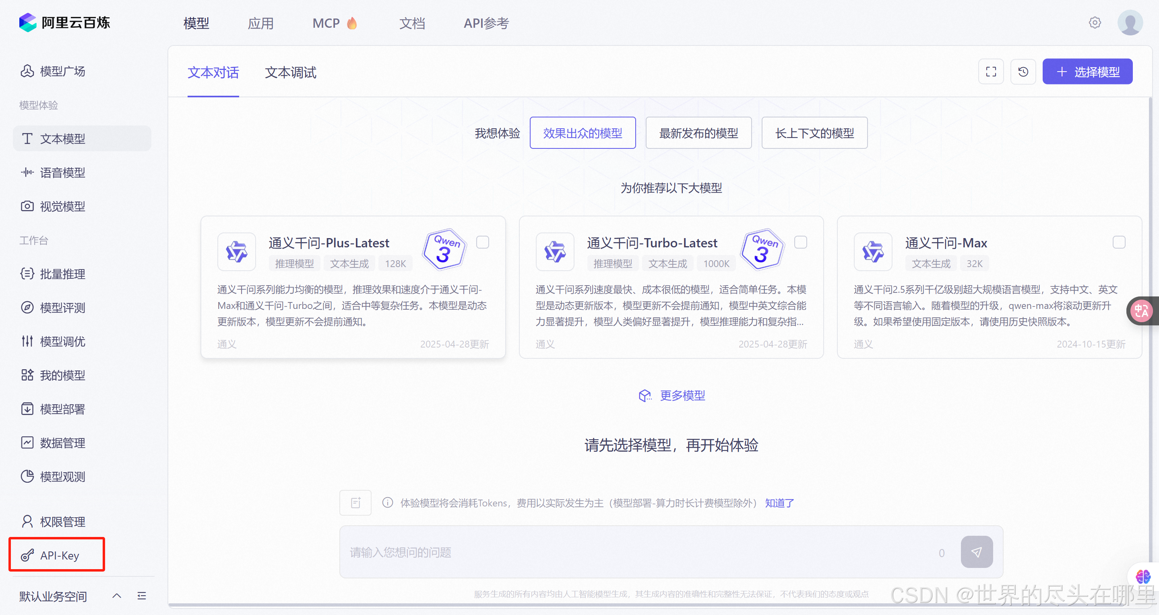Click the fullscreen expand icon

[991, 72]
